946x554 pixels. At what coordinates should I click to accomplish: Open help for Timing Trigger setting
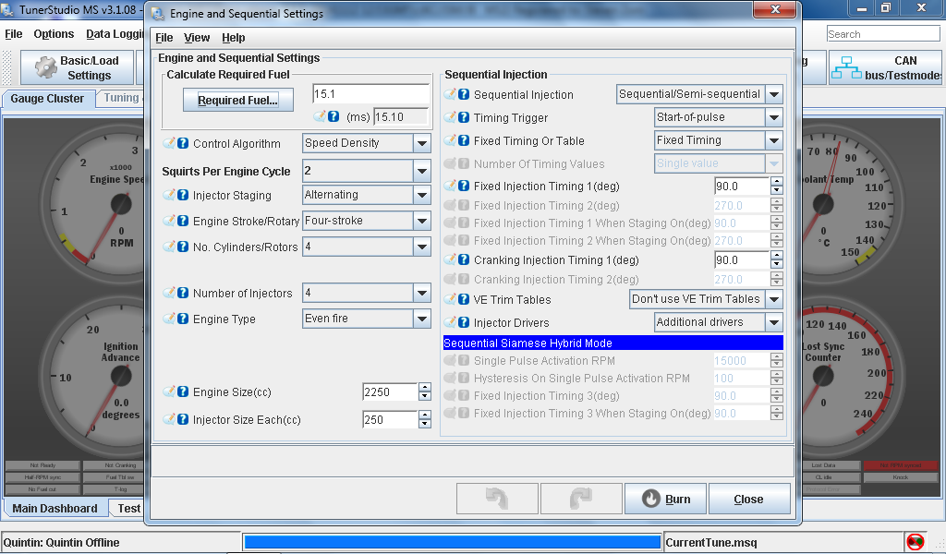pyautogui.click(x=464, y=117)
